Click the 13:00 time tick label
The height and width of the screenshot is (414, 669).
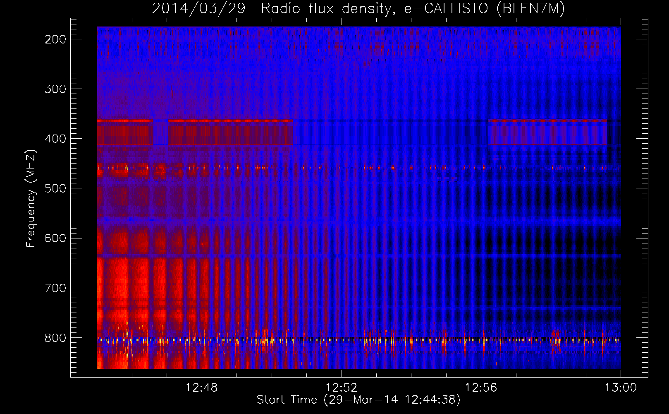coord(621,388)
